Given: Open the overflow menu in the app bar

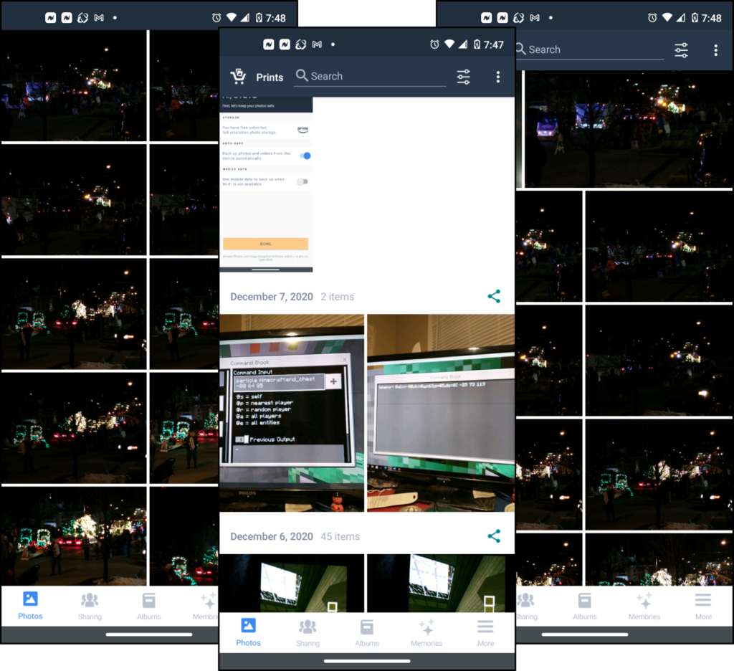Looking at the screenshot, I should tap(498, 76).
